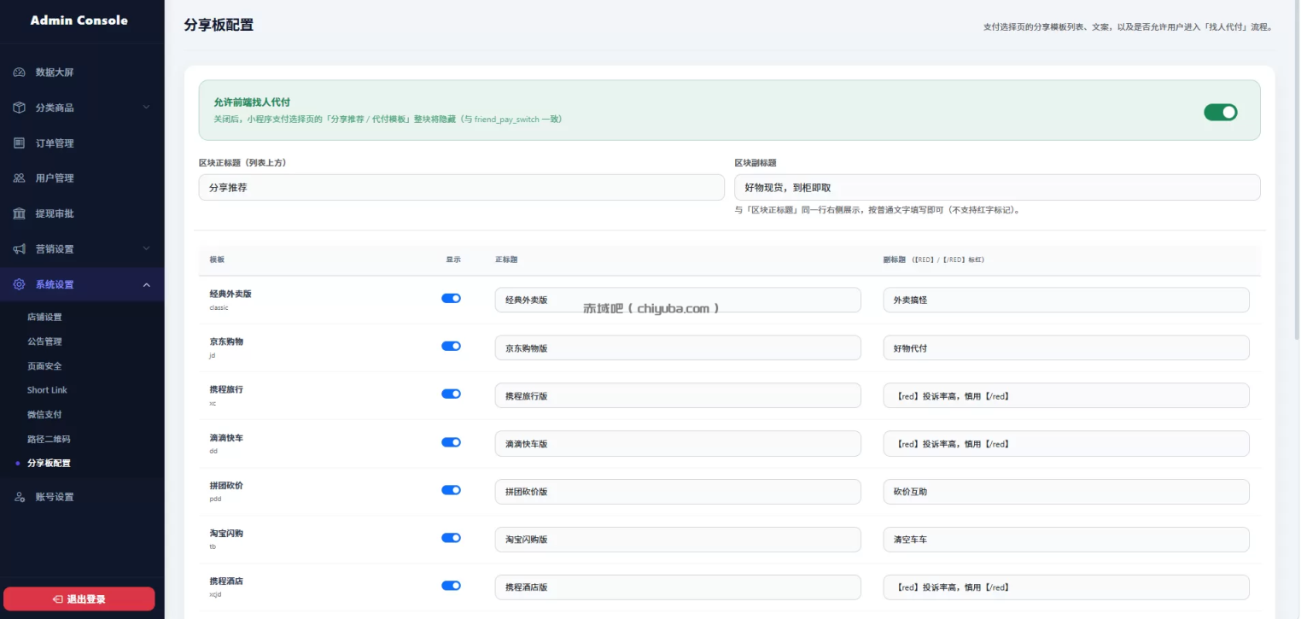Screen dimensions: 1301x619
Task: Click the page vertical scrollbar
Action: click(1296, 171)
